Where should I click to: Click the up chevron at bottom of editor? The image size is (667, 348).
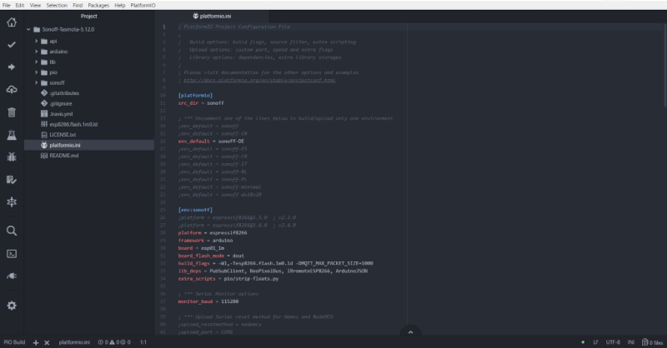(409, 331)
